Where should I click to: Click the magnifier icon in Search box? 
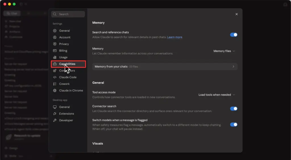click(x=55, y=14)
